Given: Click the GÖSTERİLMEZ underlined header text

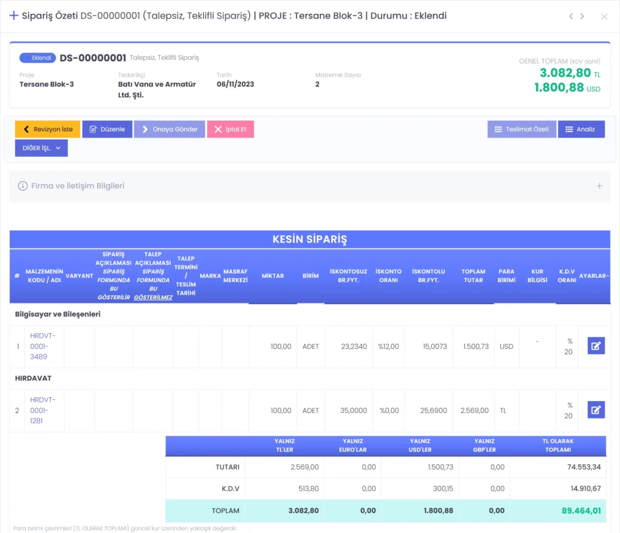Looking at the screenshot, I should (x=153, y=297).
